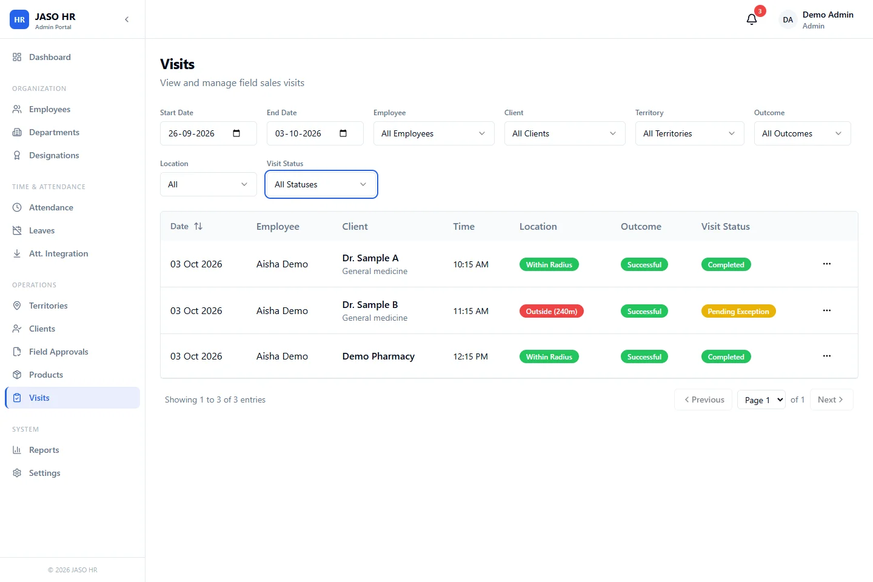Go to the Dashboard menu item
Screen dimensions: 873x582
coord(73,57)
